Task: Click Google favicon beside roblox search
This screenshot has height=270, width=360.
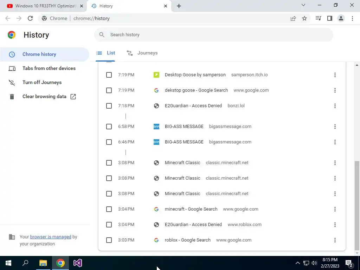Action: click(156, 240)
